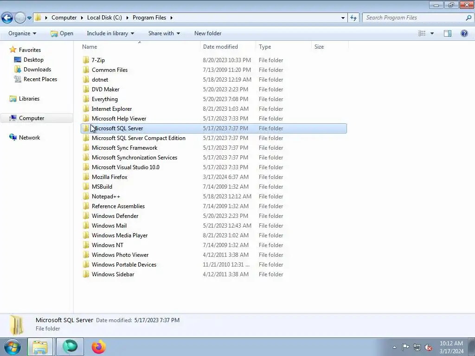Open the Organize menu
This screenshot has width=475, height=356.
point(22,33)
